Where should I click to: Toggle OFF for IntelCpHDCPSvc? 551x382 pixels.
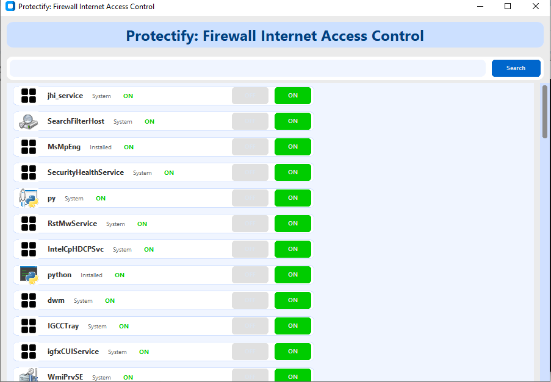pyautogui.click(x=250, y=249)
